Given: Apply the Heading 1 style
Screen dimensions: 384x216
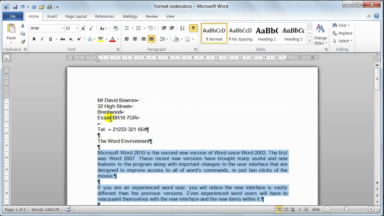Looking at the screenshot, I should (x=267, y=34).
